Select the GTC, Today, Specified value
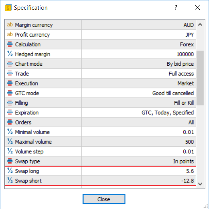Image resolution: width=209 pixels, height=209 pixels. pyautogui.click(x=167, y=113)
